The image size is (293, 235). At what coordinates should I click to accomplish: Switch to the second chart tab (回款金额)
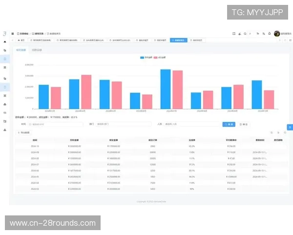point(37,49)
